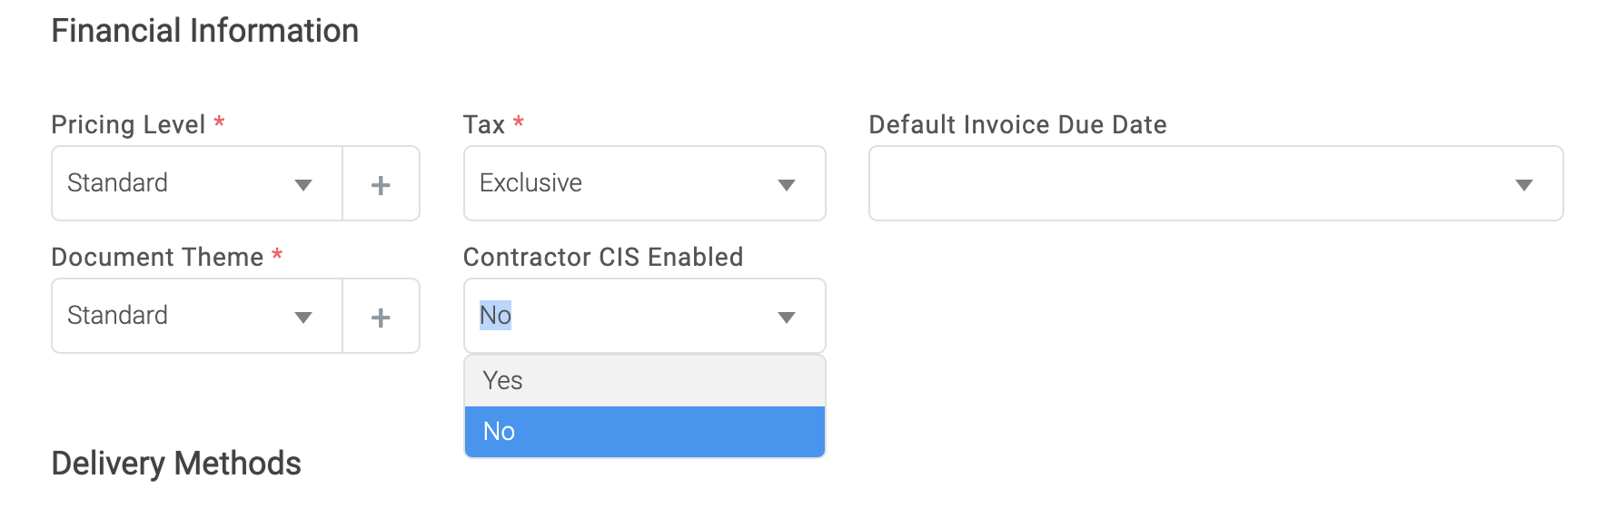Screen dimensions: 1606x508
Task: Click the selected No text in CIS field
Action: (495, 316)
